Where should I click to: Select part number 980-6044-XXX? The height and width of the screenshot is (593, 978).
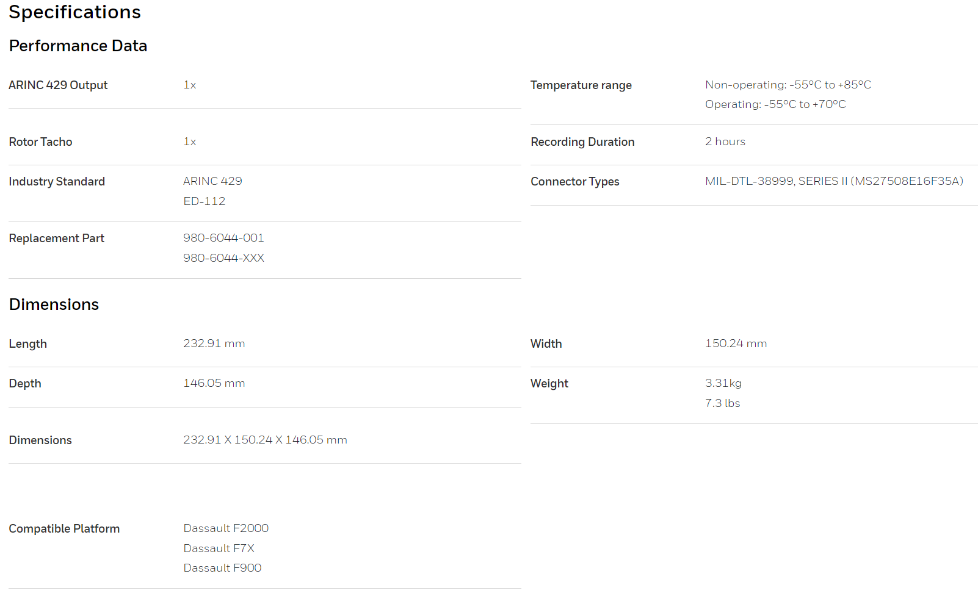pos(223,258)
